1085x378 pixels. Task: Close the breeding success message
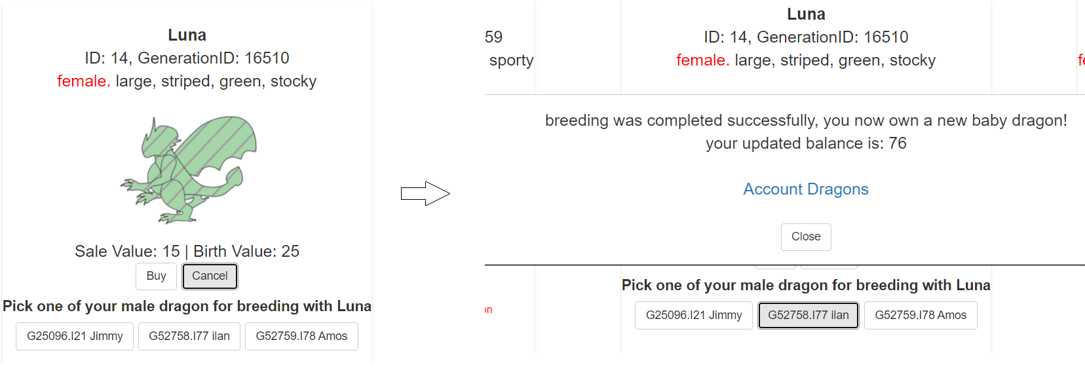[x=806, y=237]
